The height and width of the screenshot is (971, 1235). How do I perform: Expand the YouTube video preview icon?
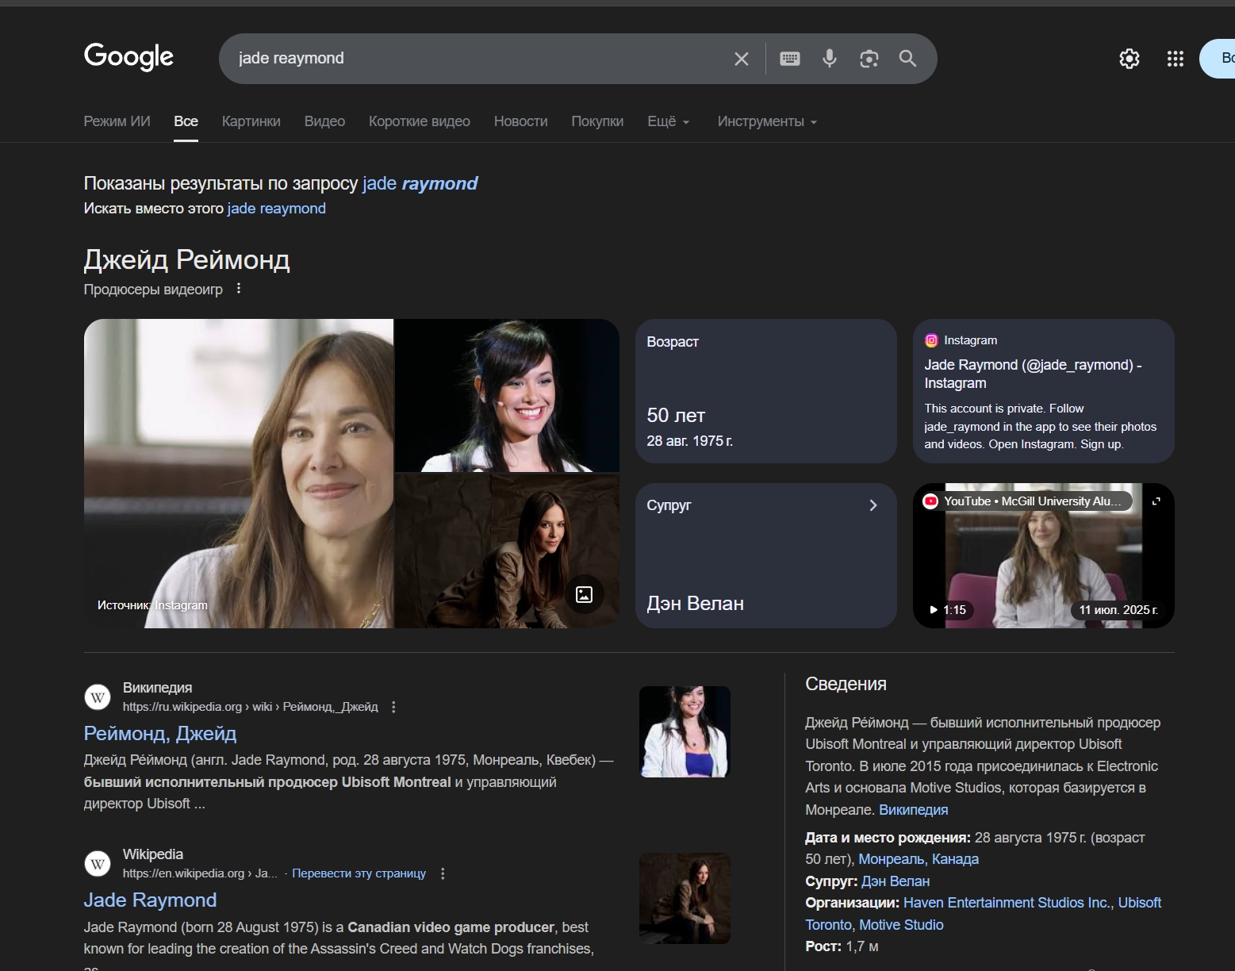coord(1156,501)
